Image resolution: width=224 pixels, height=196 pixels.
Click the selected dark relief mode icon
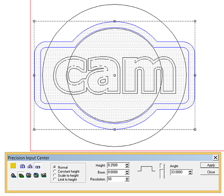[x=21, y=175]
